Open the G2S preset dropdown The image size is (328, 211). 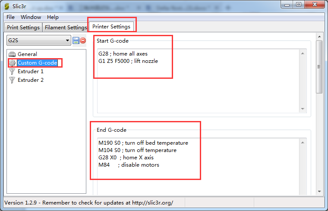(39, 40)
